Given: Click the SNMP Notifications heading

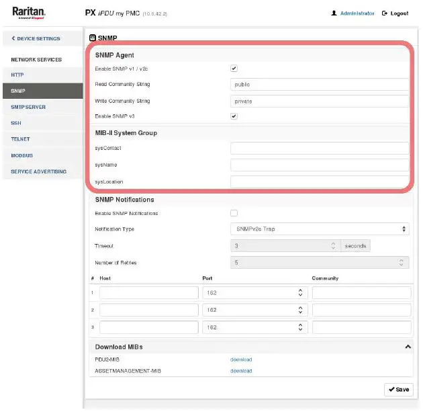Looking at the screenshot, I should (125, 200).
